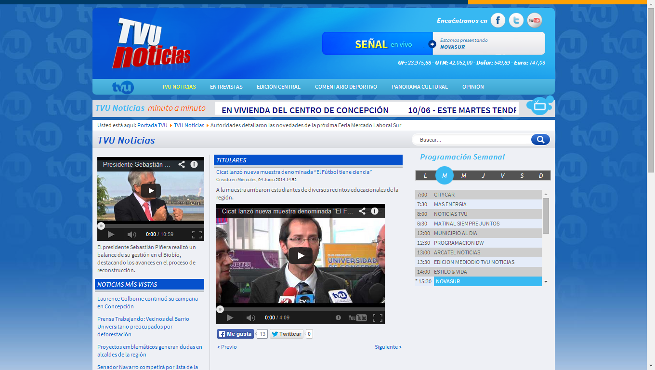Image resolution: width=655 pixels, height=370 pixels.
Task: Select EDICION MEDIODIO TVU NOTICIAS row
Action: point(478,262)
